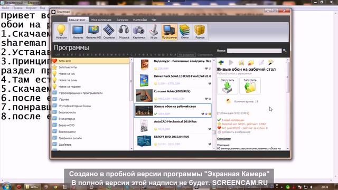Select Новое за час in the list
338x190 pixels.
click(x=90, y=74)
